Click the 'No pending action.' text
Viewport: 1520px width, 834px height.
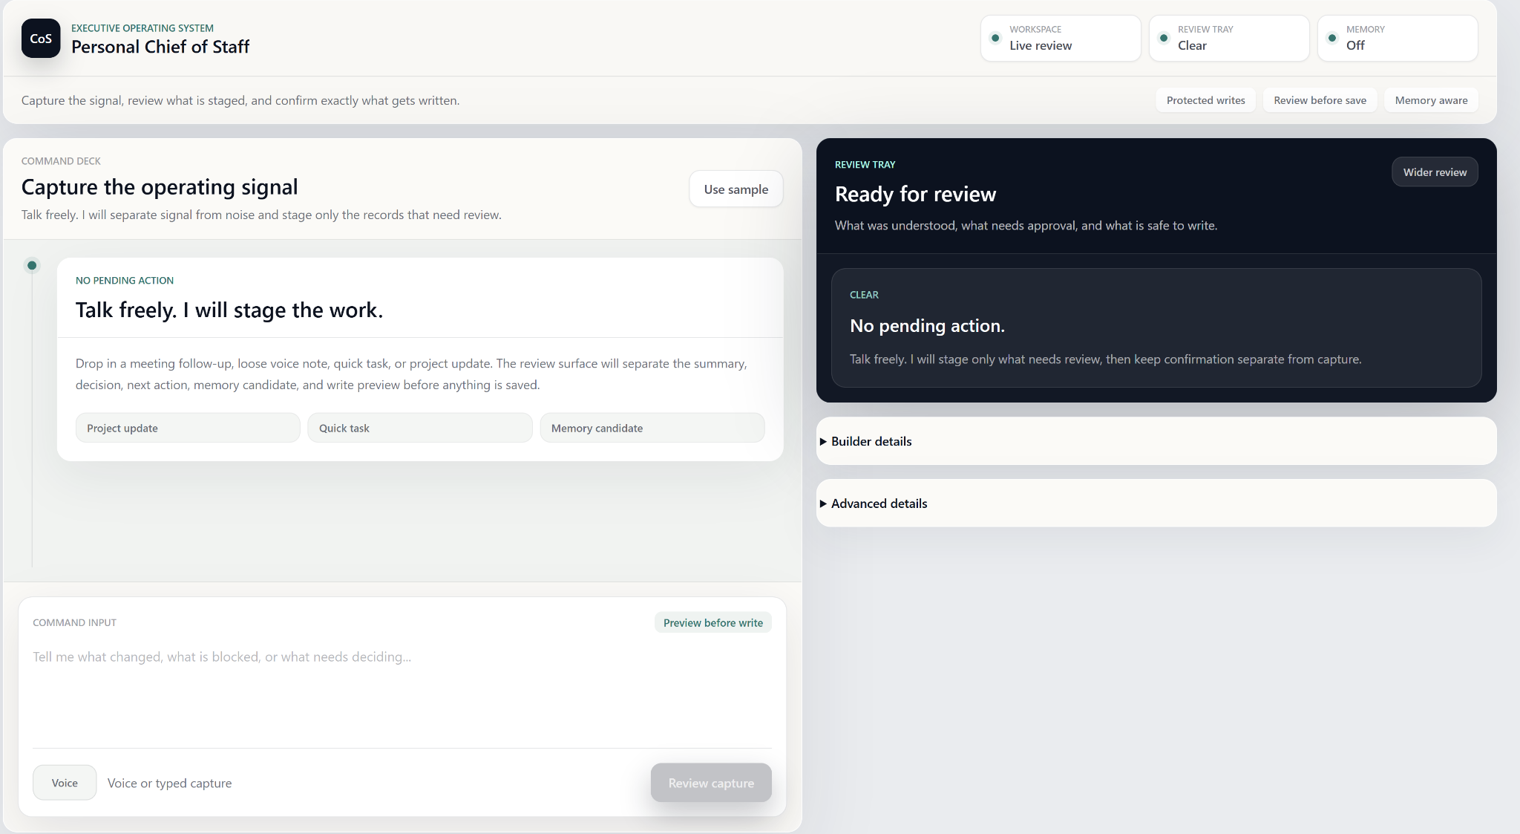coord(927,326)
